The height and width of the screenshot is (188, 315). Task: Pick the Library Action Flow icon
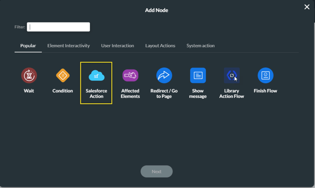coord(232,76)
